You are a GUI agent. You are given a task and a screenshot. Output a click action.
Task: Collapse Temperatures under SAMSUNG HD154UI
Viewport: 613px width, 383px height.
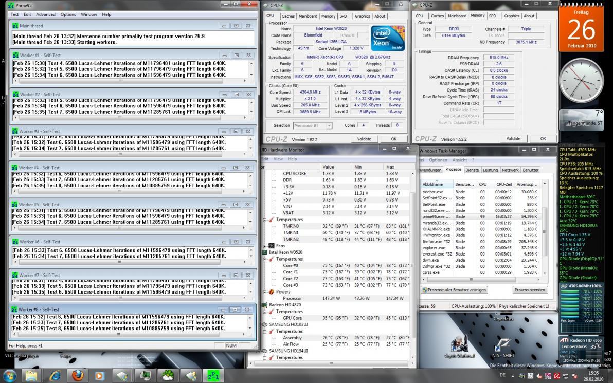point(265,357)
